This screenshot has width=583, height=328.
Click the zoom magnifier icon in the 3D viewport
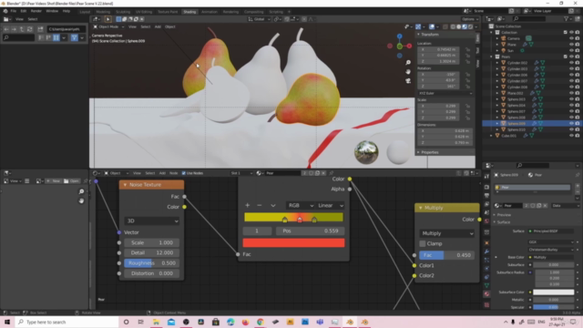(408, 63)
